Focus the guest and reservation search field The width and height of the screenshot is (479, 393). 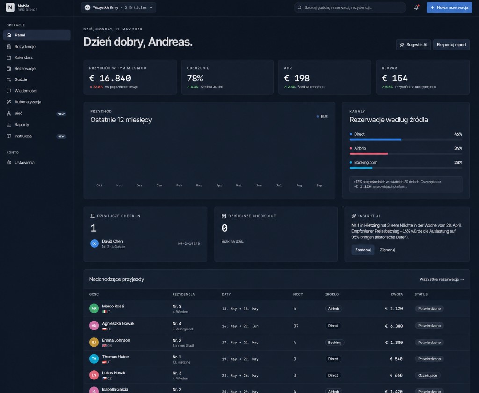click(x=350, y=7)
